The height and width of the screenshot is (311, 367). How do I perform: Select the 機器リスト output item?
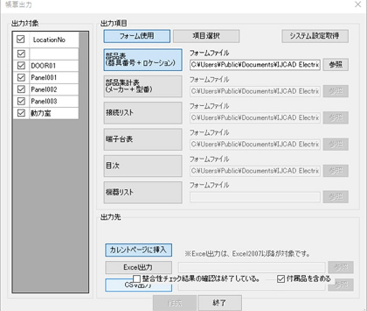(x=143, y=192)
